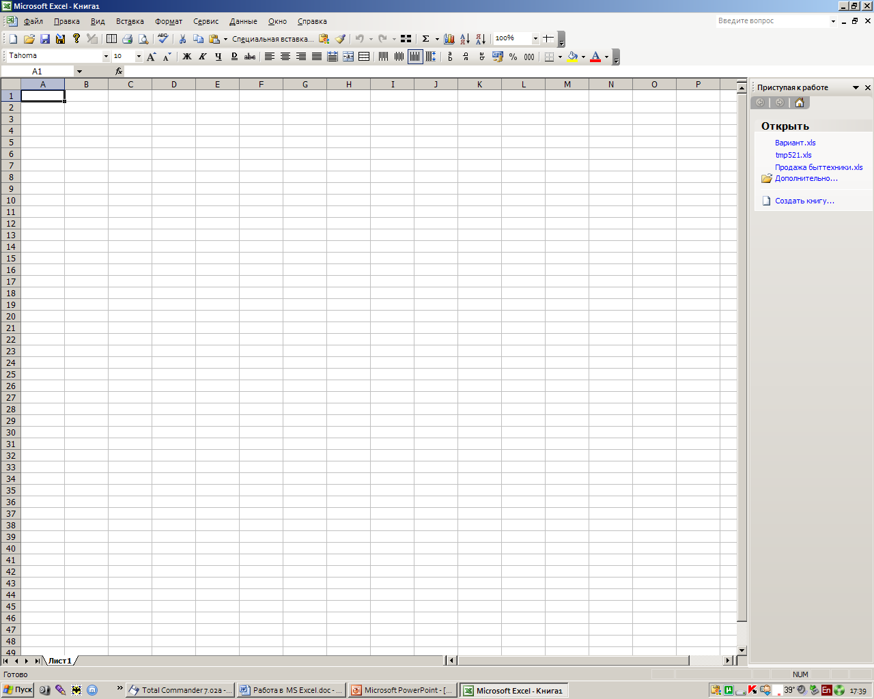Click the Home icon in task pane

799,102
